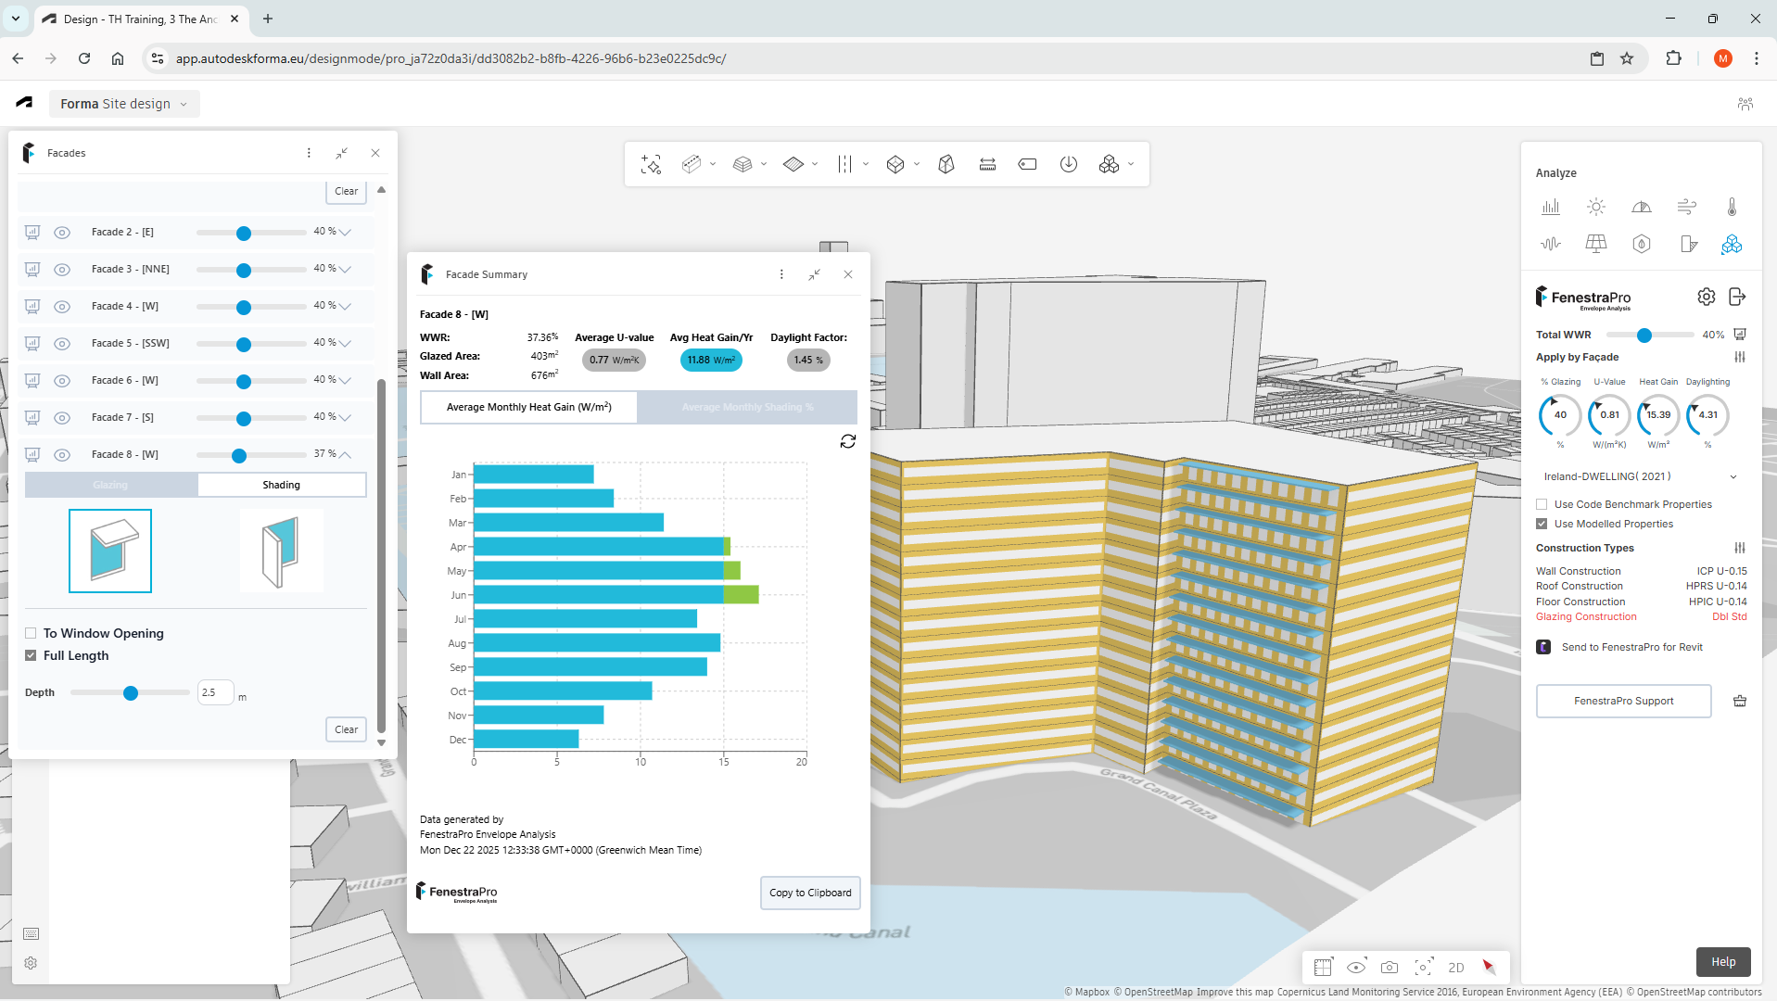
Task: Switch to the Glazing tab
Action: [x=110, y=485]
